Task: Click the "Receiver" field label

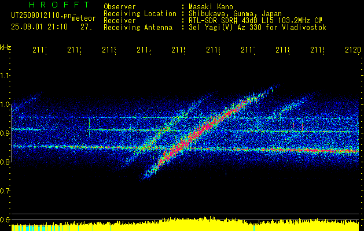Action: [x=120, y=21]
